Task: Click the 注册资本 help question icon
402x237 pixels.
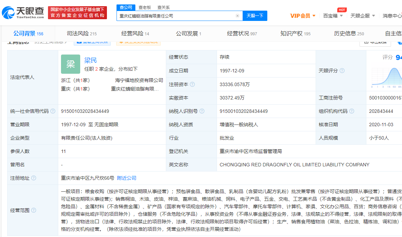Action: (192, 84)
